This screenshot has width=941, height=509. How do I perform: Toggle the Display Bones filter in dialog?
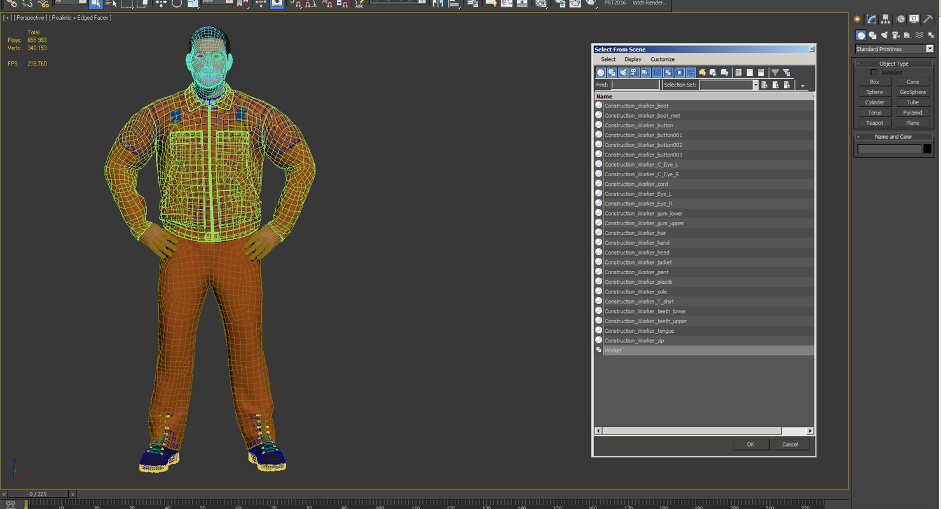pyautogui.click(x=690, y=73)
